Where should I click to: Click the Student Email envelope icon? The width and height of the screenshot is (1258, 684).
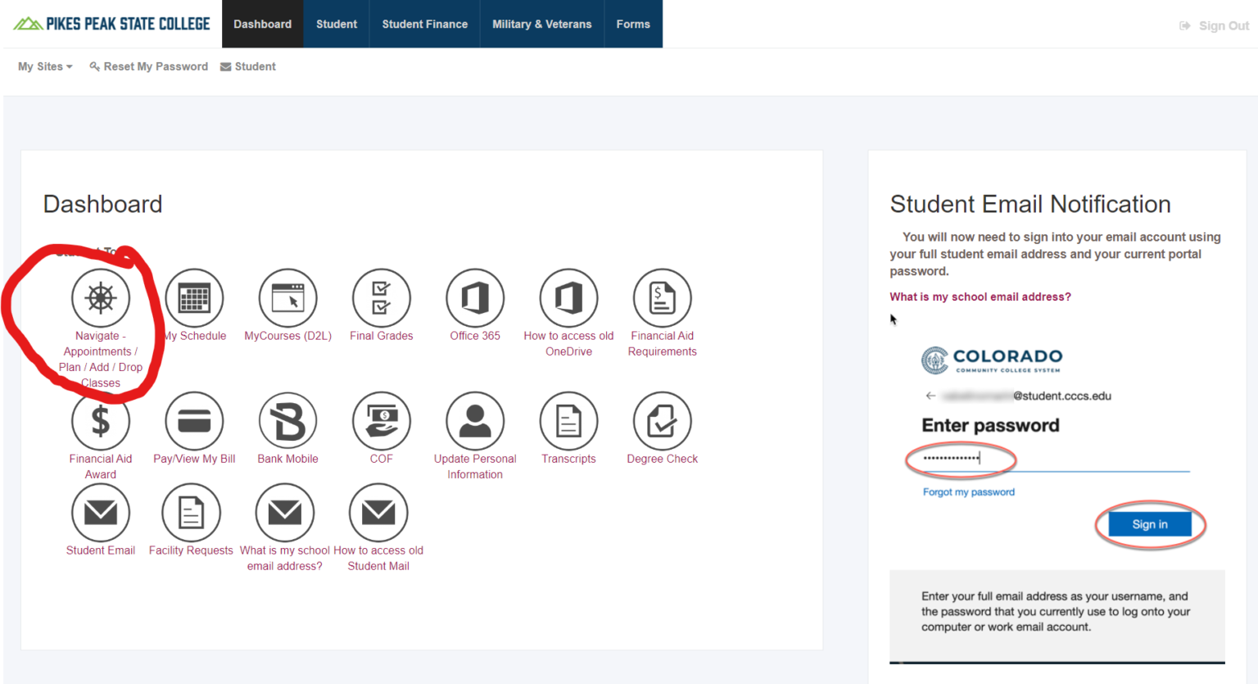click(101, 513)
